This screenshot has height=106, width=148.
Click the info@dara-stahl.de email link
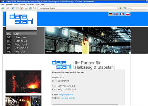pyautogui.click(x=66, y=95)
